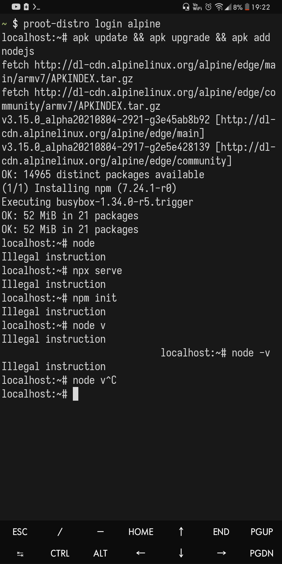The height and width of the screenshot is (564, 282).
Task: Toggle the CTRL modifier key
Action: [60, 553]
